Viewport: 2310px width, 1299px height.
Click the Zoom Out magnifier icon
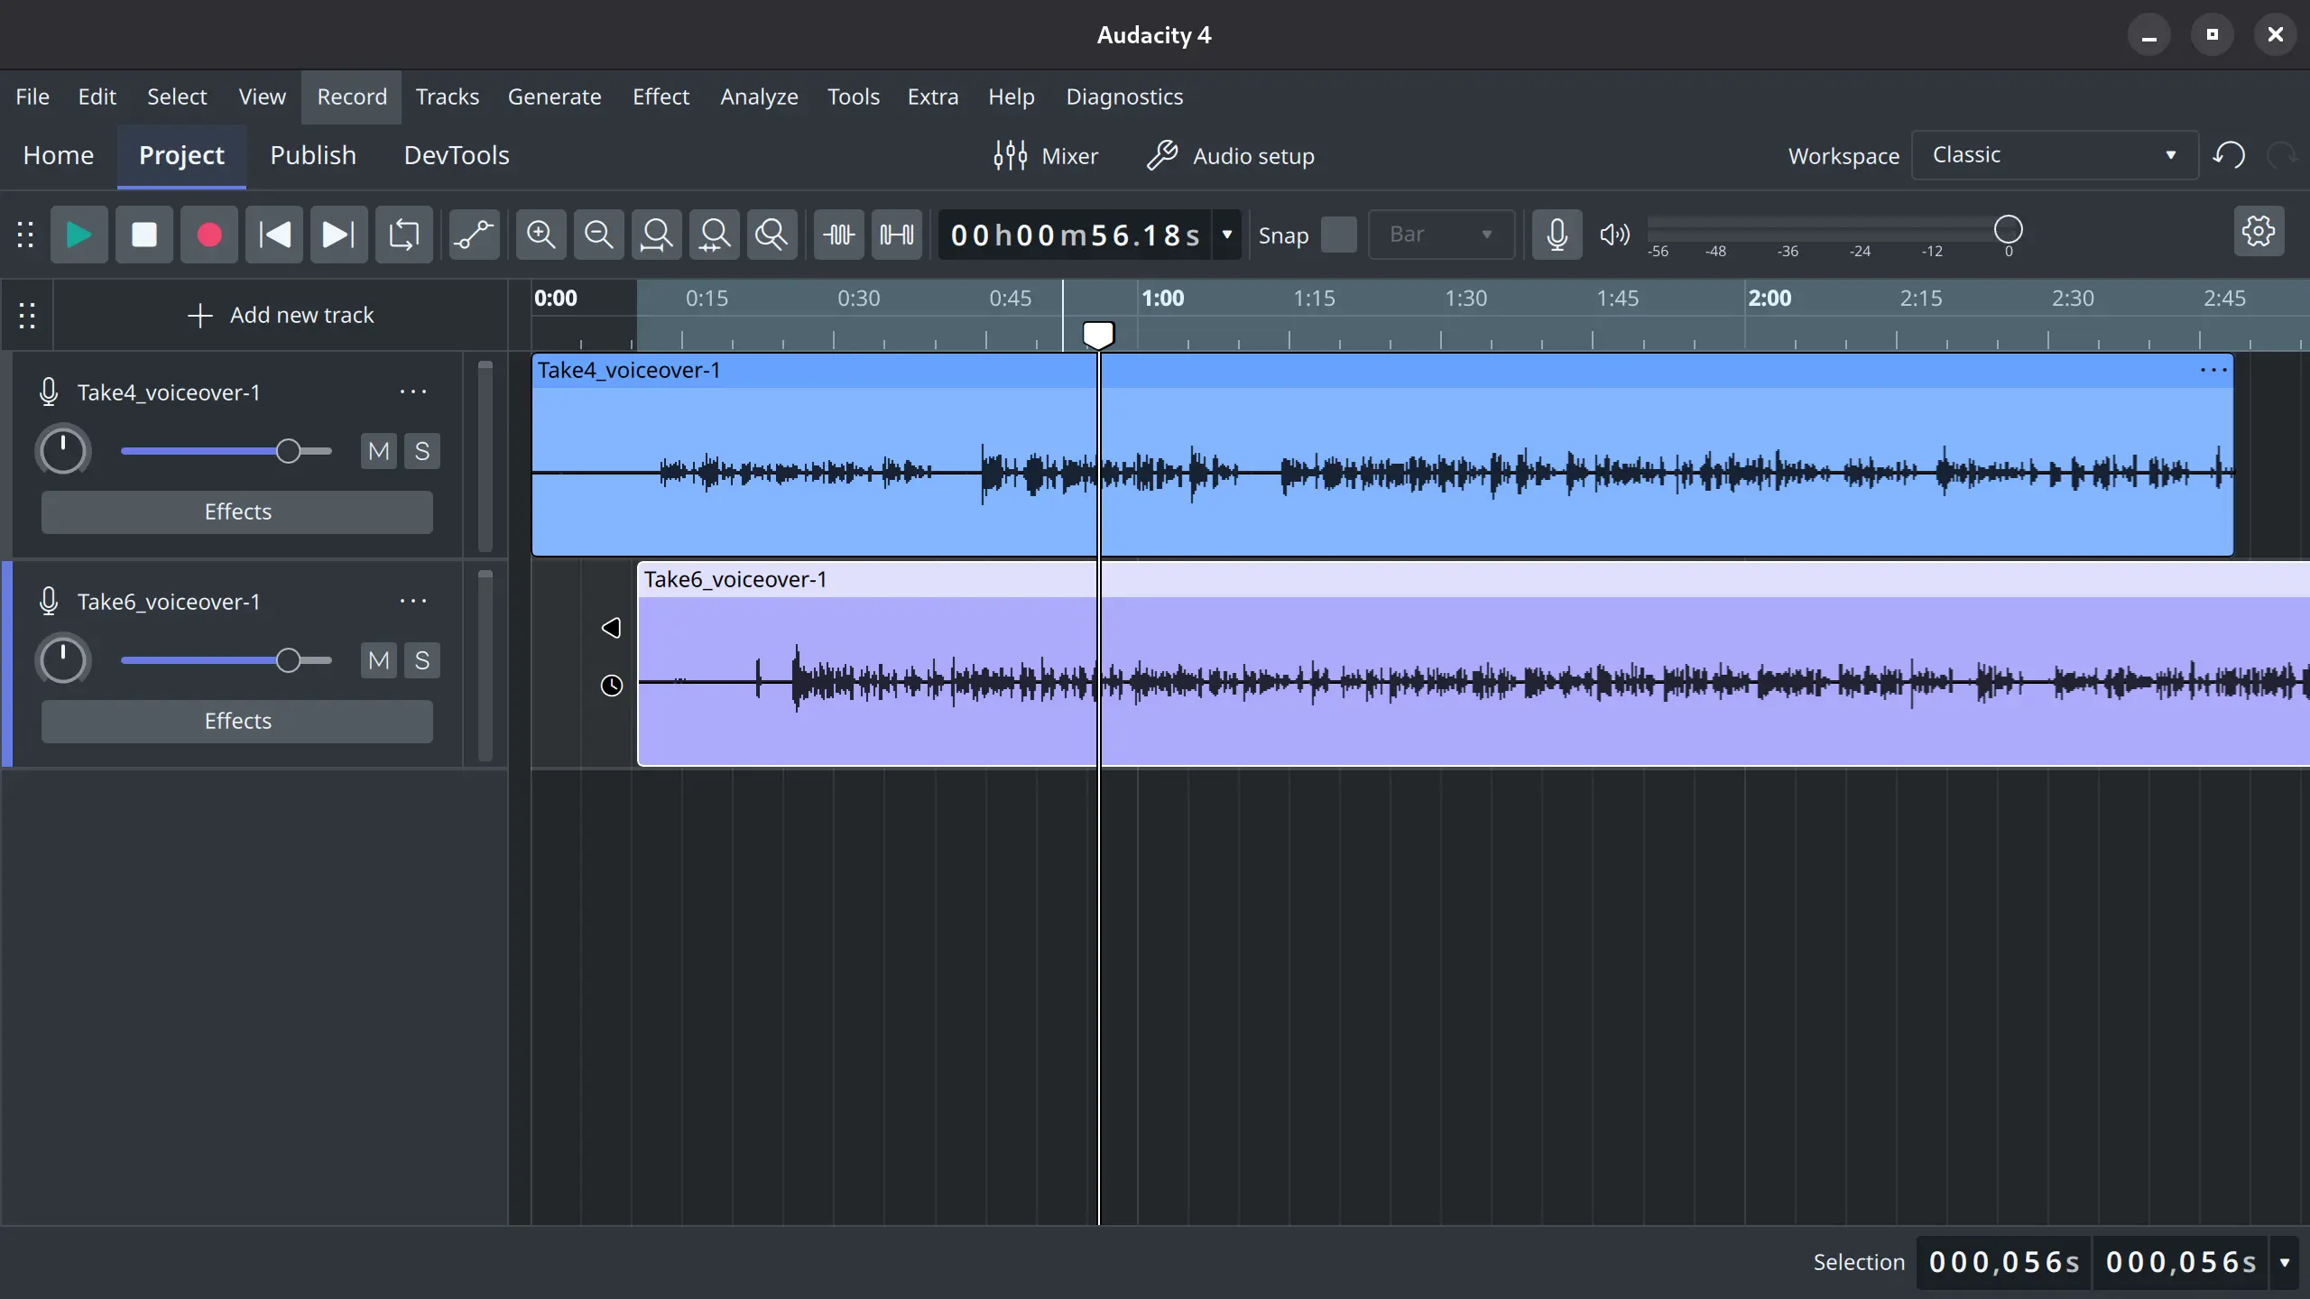tap(598, 235)
